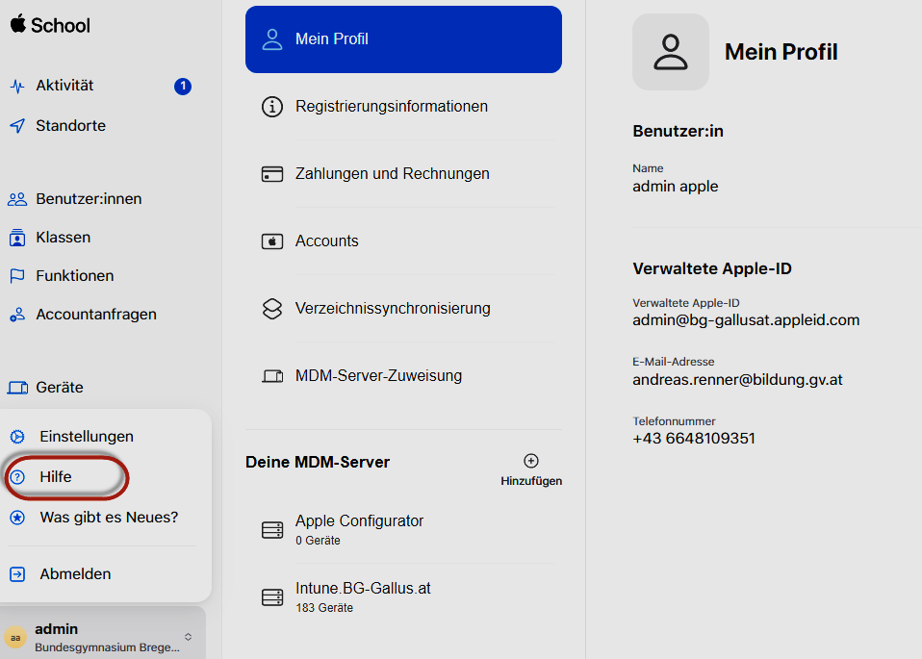Viewport: 922px width, 659px height.
Task: Click the plus icon to add MDM server
Action: pos(531,461)
